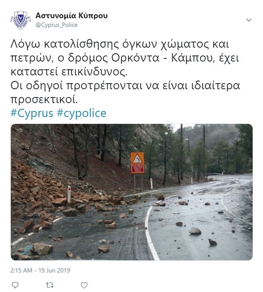
Task: Click the 19 Jun 2019 date
Action: [54, 270]
